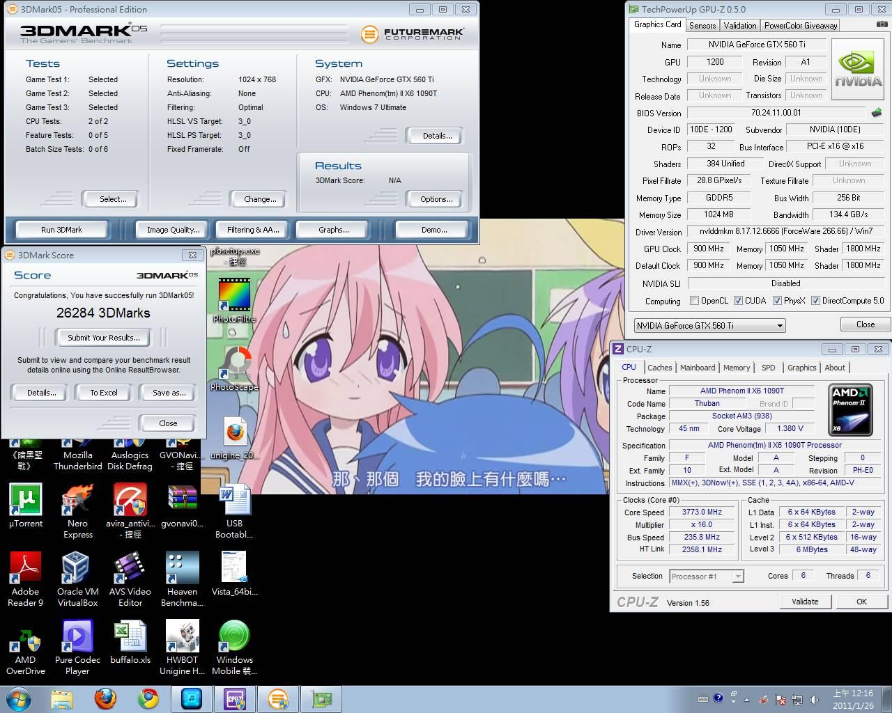Image resolution: width=892 pixels, height=713 pixels.
Task: Open CPU-Z SPD tab
Action: [x=768, y=368]
